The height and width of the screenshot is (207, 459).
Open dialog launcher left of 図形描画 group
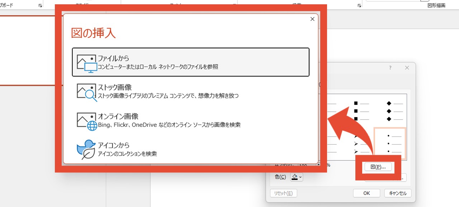click(359, 5)
